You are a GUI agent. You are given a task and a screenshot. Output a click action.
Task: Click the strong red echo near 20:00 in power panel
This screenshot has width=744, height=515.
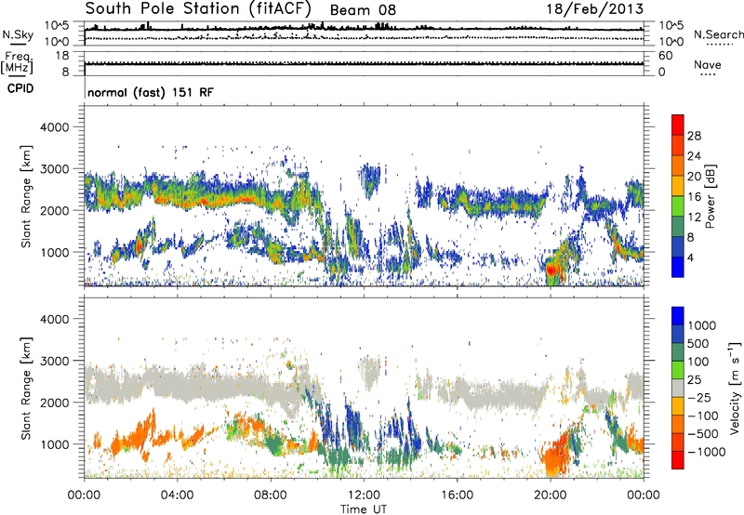[551, 271]
